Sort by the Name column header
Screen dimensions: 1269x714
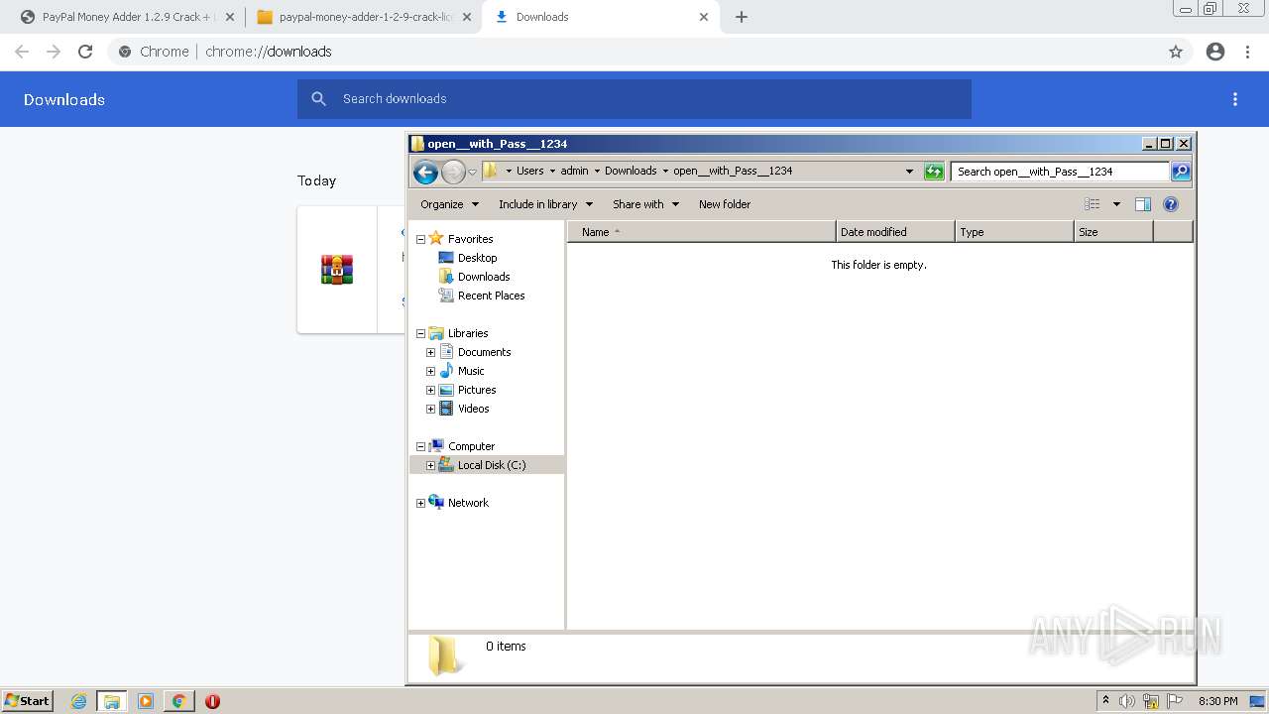(702, 232)
